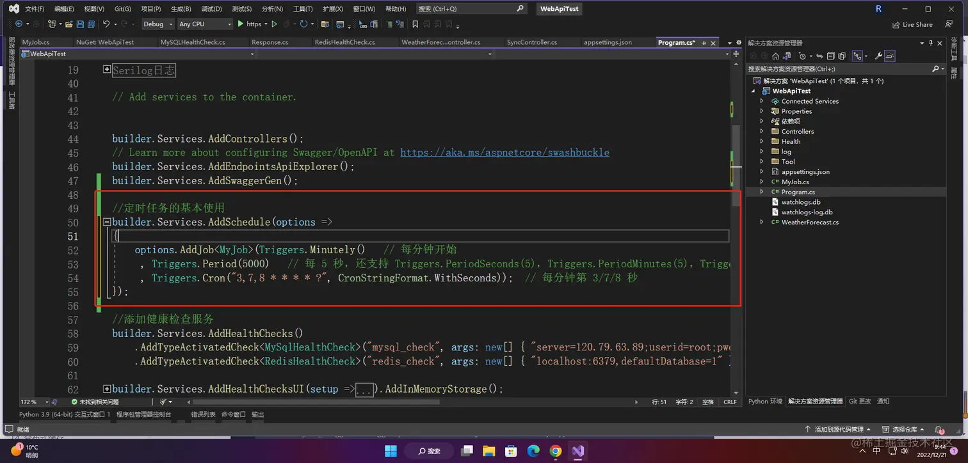Expand the collapsed Serilog日志 region
The width and height of the screenshot is (968, 463).
click(x=107, y=70)
